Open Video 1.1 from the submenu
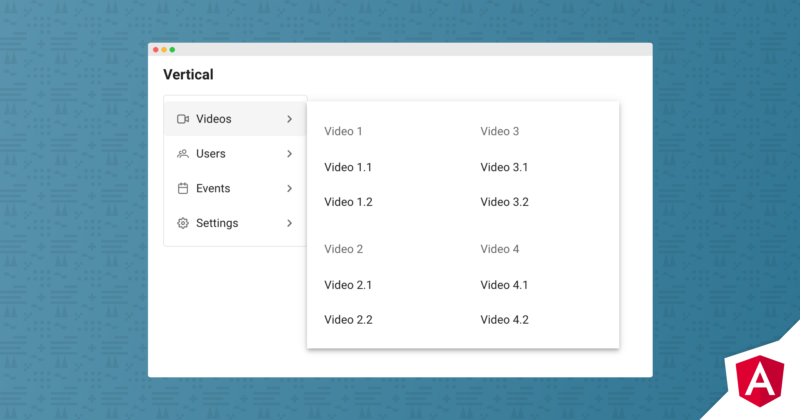This screenshot has width=800, height=420. coord(348,167)
